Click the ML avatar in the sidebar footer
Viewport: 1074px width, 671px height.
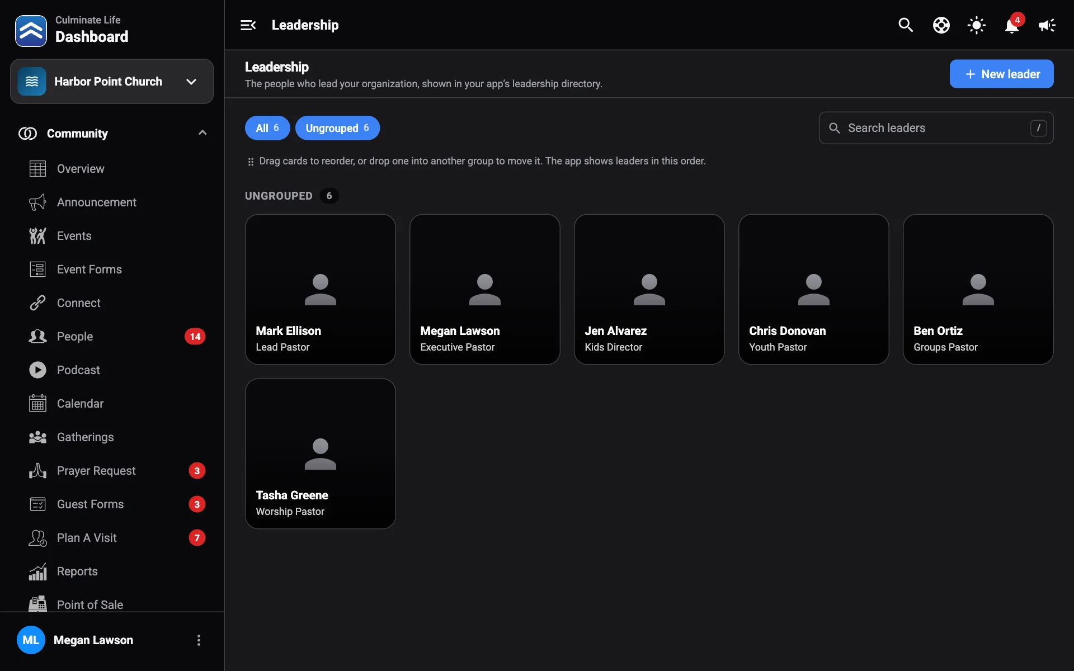(x=31, y=640)
